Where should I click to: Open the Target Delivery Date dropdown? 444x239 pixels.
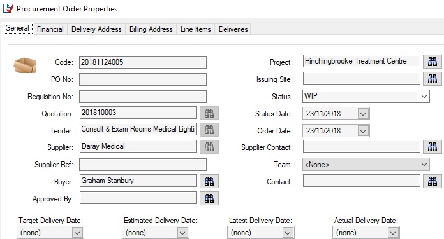(x=77, y=233)
